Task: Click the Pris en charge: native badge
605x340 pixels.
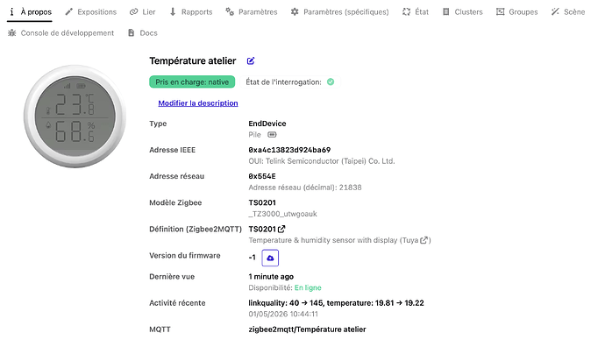Action: (192, 81)
